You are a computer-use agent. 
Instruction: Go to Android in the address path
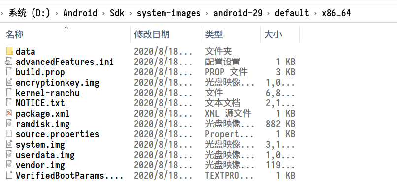(80, 13)
